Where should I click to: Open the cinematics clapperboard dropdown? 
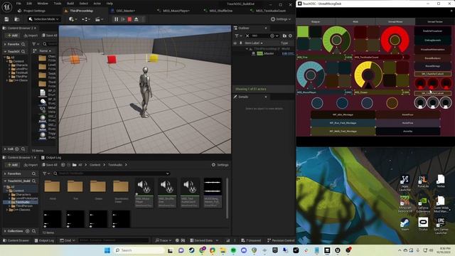click(x=100, y=19)
